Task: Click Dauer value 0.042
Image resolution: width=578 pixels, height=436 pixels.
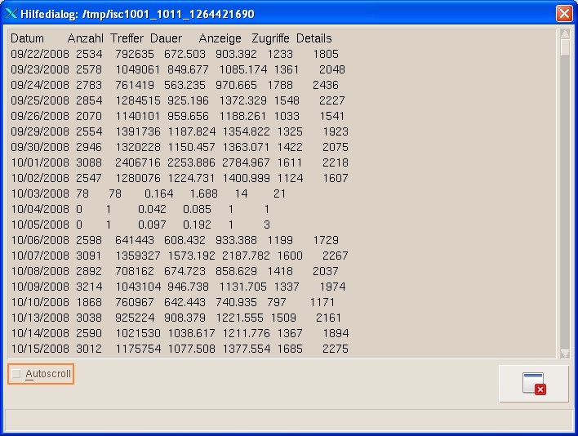Action: click(152, 209)
